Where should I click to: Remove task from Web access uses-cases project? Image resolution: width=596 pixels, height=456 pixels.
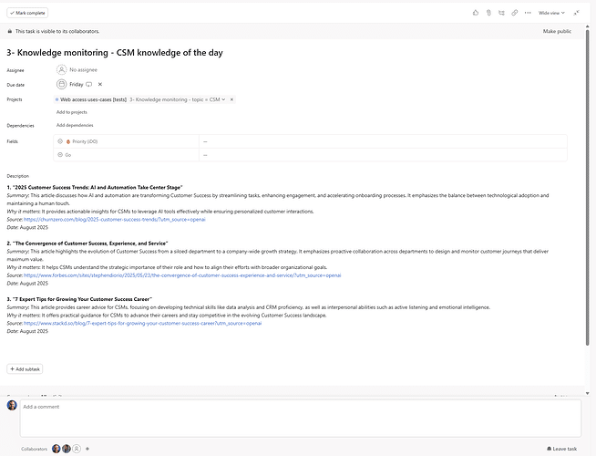231,98
